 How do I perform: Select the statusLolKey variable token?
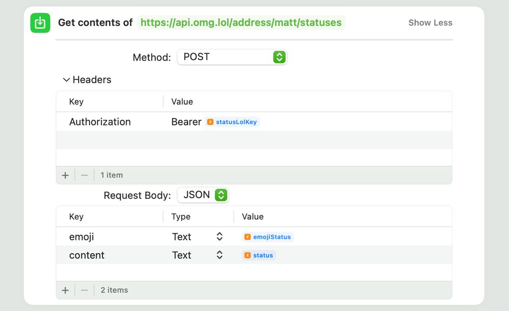click(x=232, y=122)
